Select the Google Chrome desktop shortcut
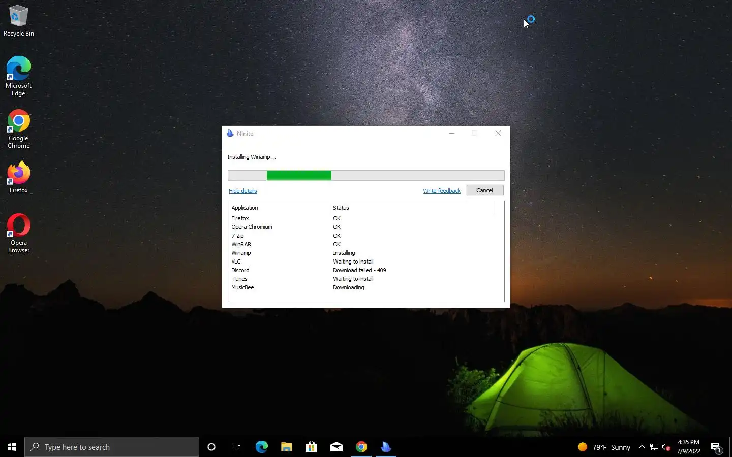This screenshot has width=732, height=457. (x=19, y=129)
